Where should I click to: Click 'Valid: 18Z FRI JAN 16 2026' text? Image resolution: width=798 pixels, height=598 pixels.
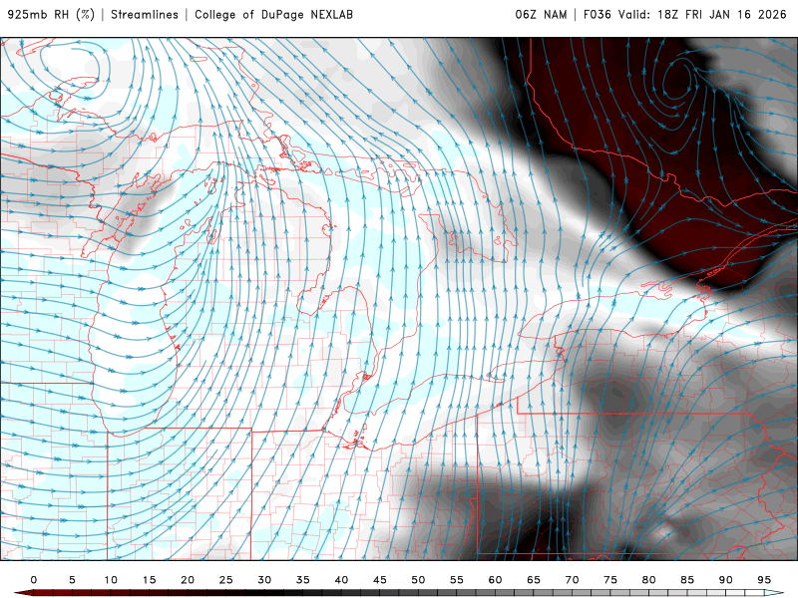(x=702, y=15)
